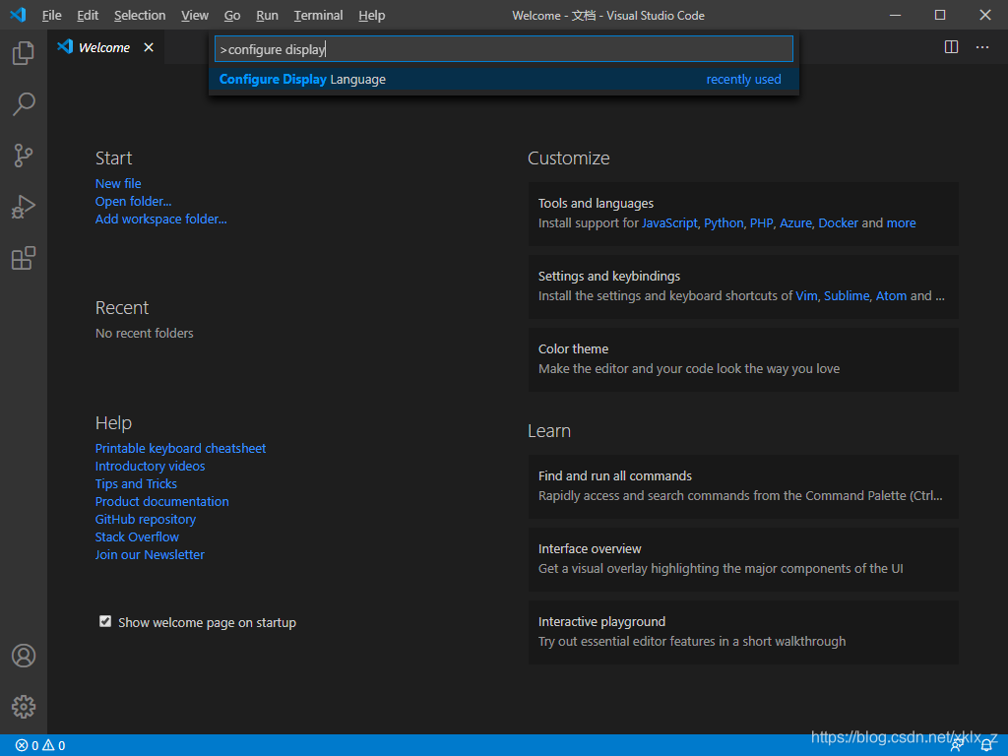Open the Manage gear icon
Image resolution: width=1008 pixels, height=756 pixels.
click(24, 707)
